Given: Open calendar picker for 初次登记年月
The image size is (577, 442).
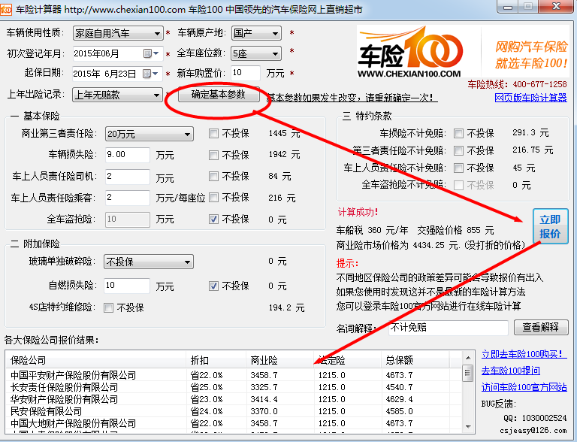Looking at the screenshot, I should click(x=151, y=54).
